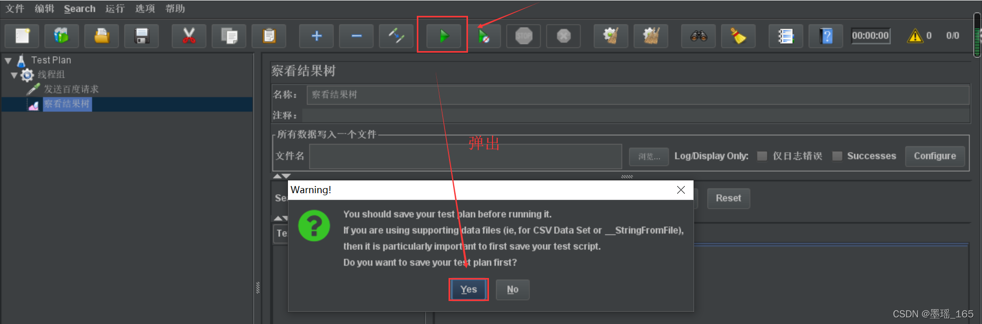The image size is (982, 324).
Task: Click the Reset button
Action: click(728, 198)
